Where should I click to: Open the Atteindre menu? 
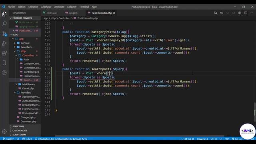click(59, 7)
